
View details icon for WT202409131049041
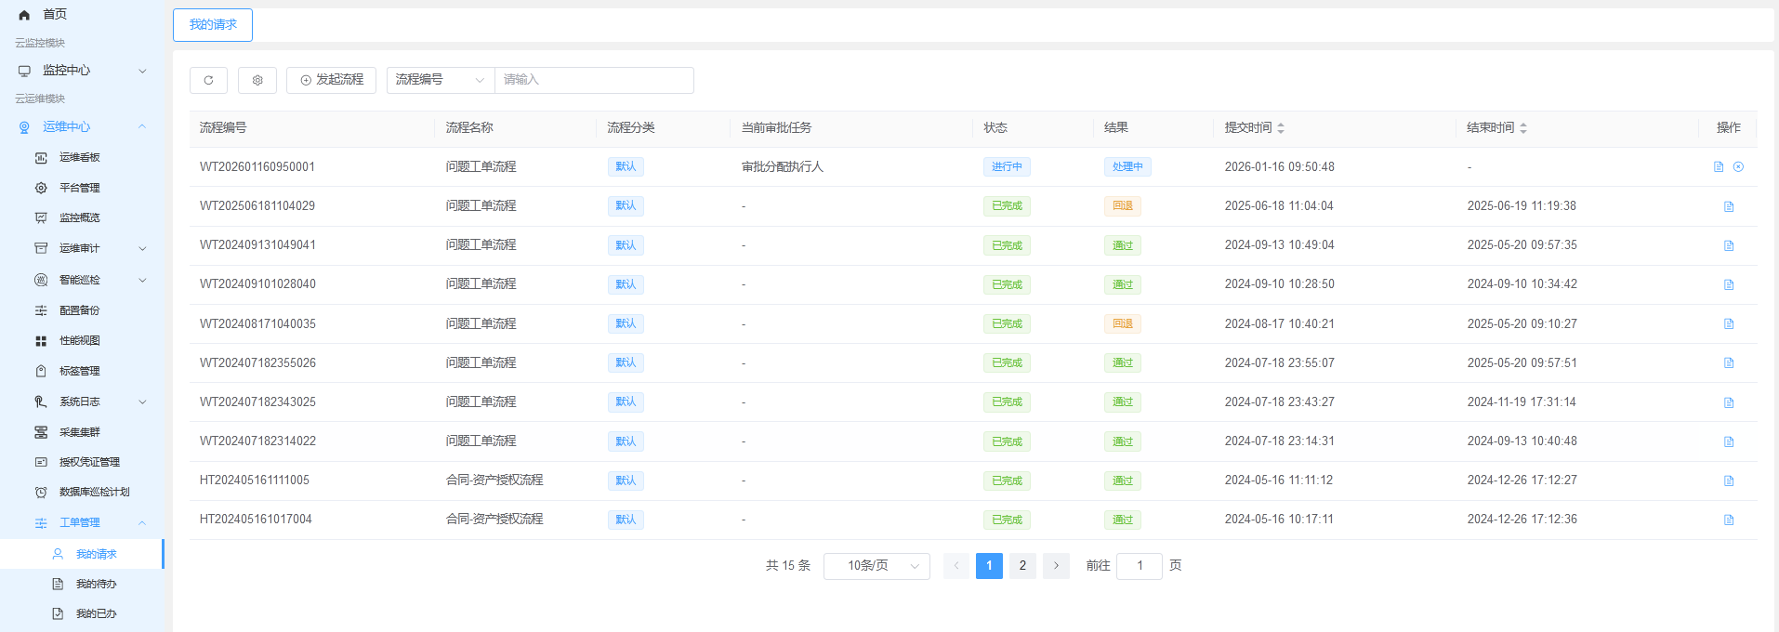pos(1729,245)
